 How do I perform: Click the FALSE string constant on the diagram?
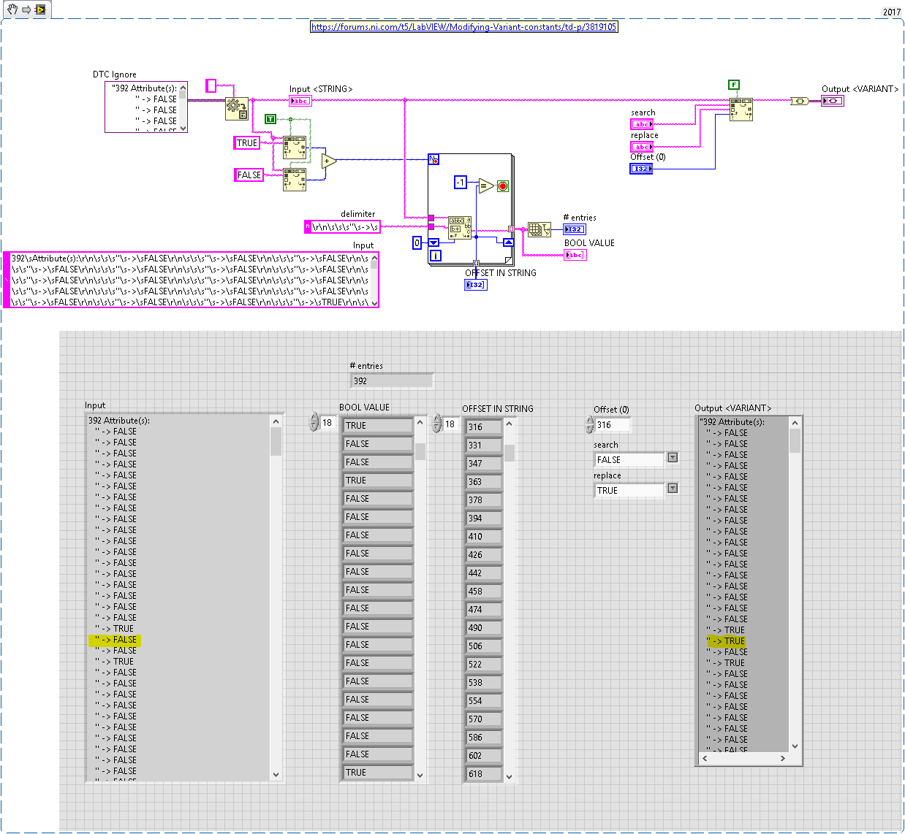pos(249,175)
